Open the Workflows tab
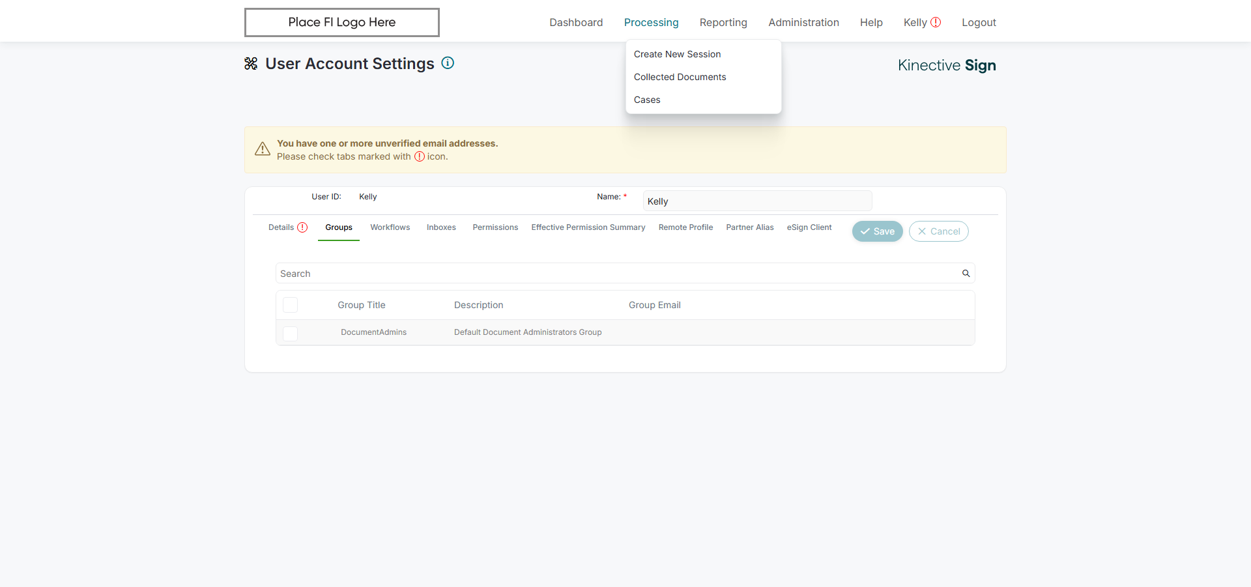 tap(390, 227)
